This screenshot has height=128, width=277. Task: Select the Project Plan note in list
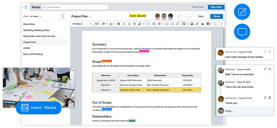point(45,42)
